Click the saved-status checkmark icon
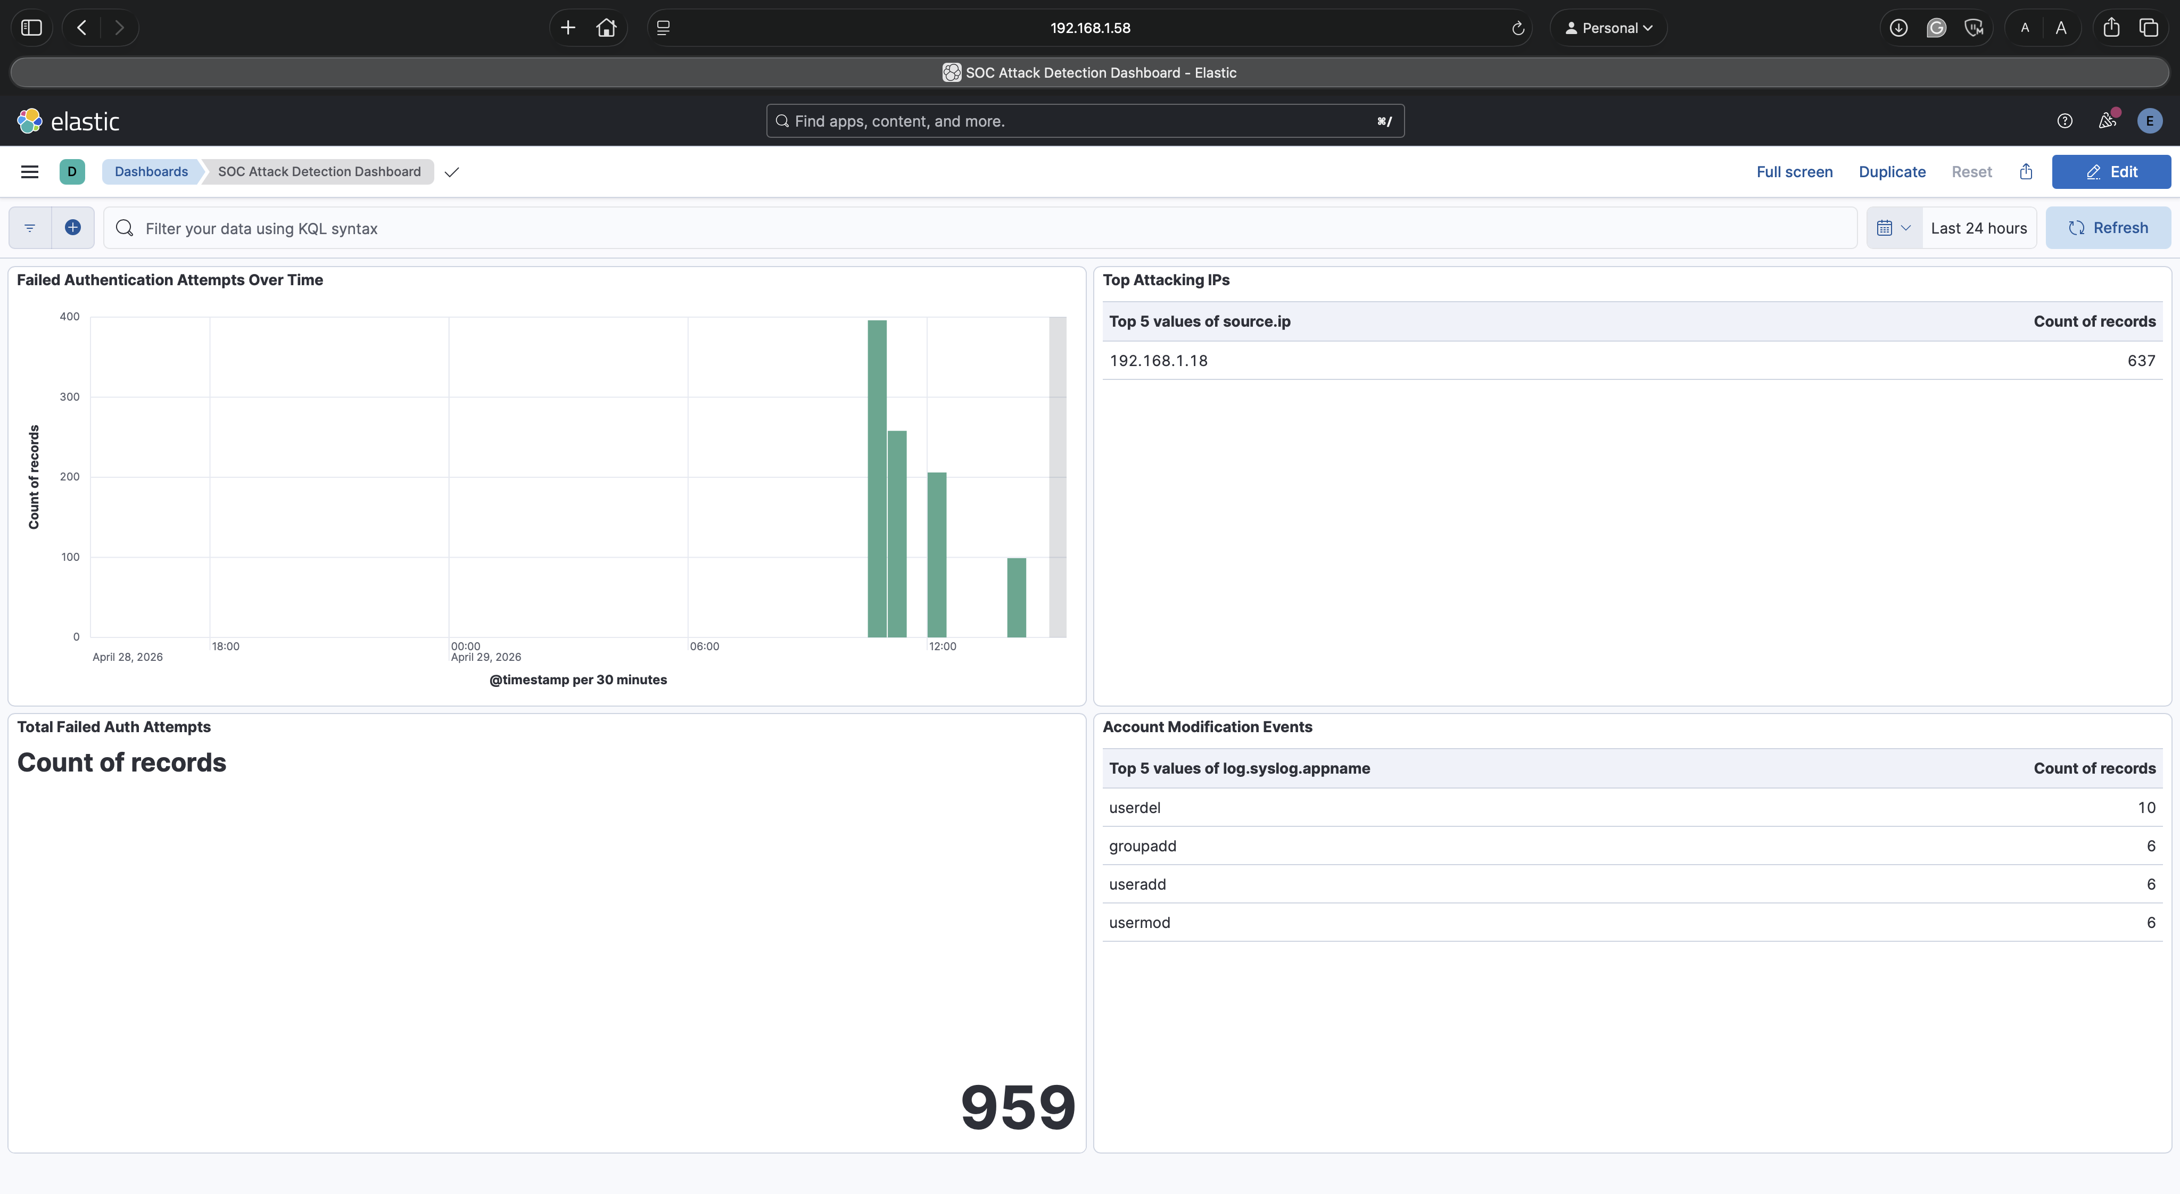The height and width of the screenshot is (1194, 2180). (x=452, y=172)
